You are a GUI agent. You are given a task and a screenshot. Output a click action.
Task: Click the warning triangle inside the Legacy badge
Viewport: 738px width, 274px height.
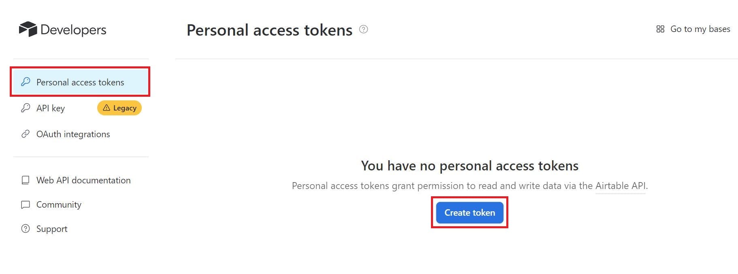coord(107,108)
